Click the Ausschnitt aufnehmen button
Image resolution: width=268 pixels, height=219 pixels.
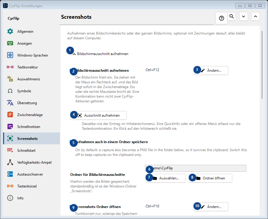click(99, 115)
